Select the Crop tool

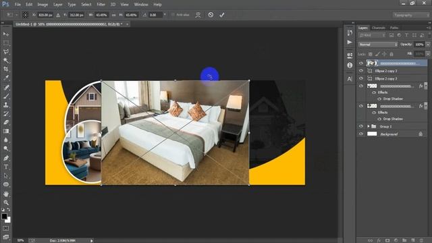[x=6, y=69]
